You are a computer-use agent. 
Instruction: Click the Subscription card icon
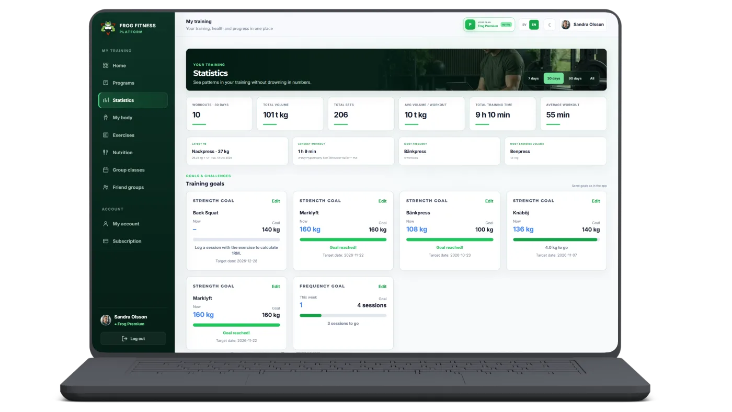coord(106,241)
